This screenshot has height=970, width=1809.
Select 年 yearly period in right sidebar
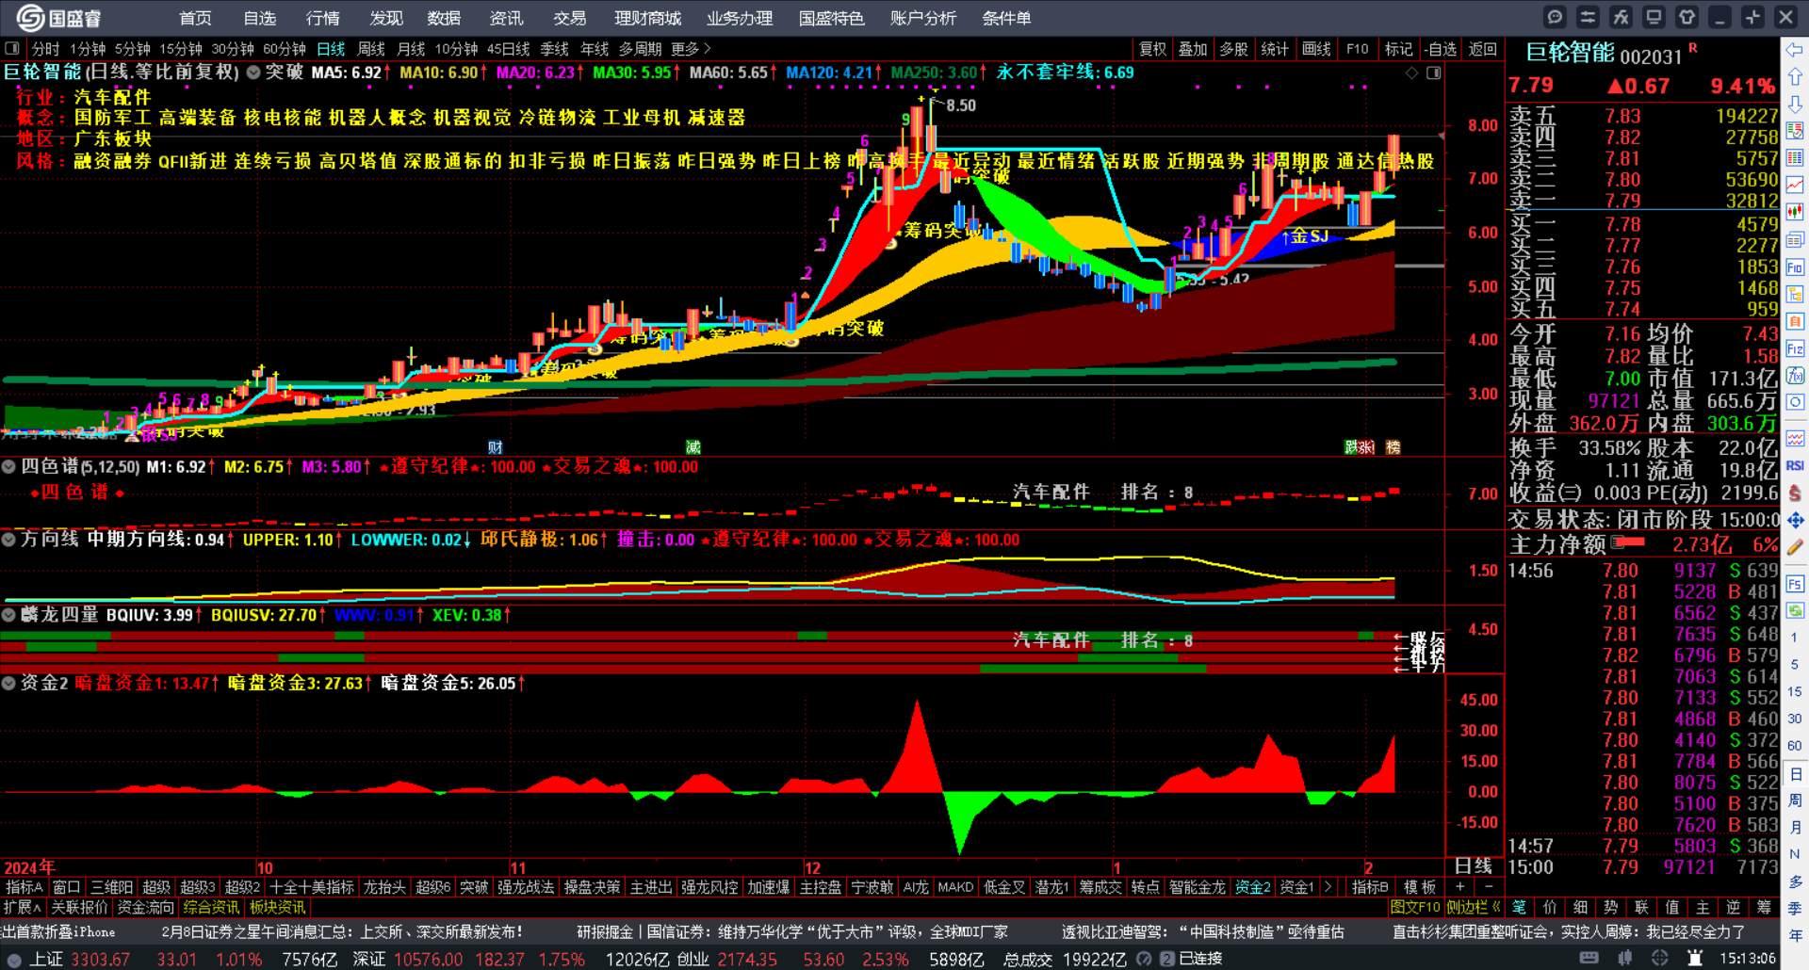pyautogui.click(x=1795, y=935)
